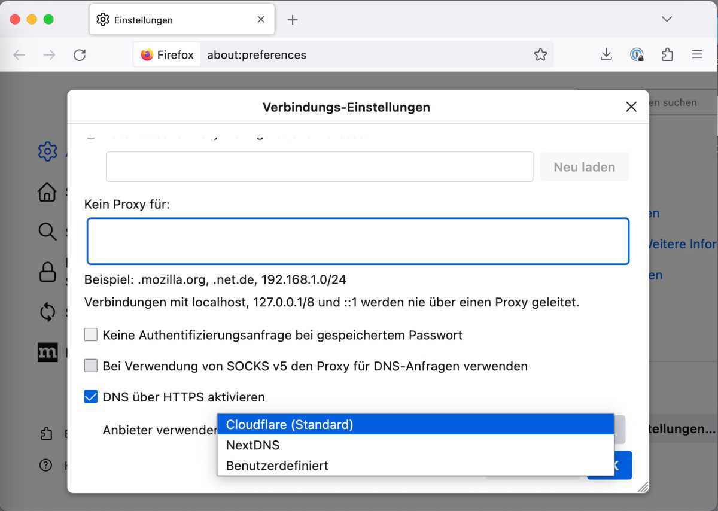Click the downloads icon in the toolbar
Image resolution: width=718 pixels, height=511 pixels.
pos(606,54)
